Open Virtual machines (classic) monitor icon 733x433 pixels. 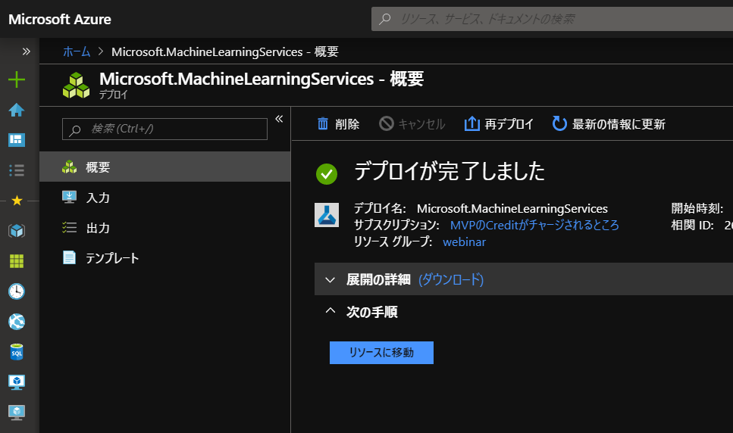(x=17, y=382)
